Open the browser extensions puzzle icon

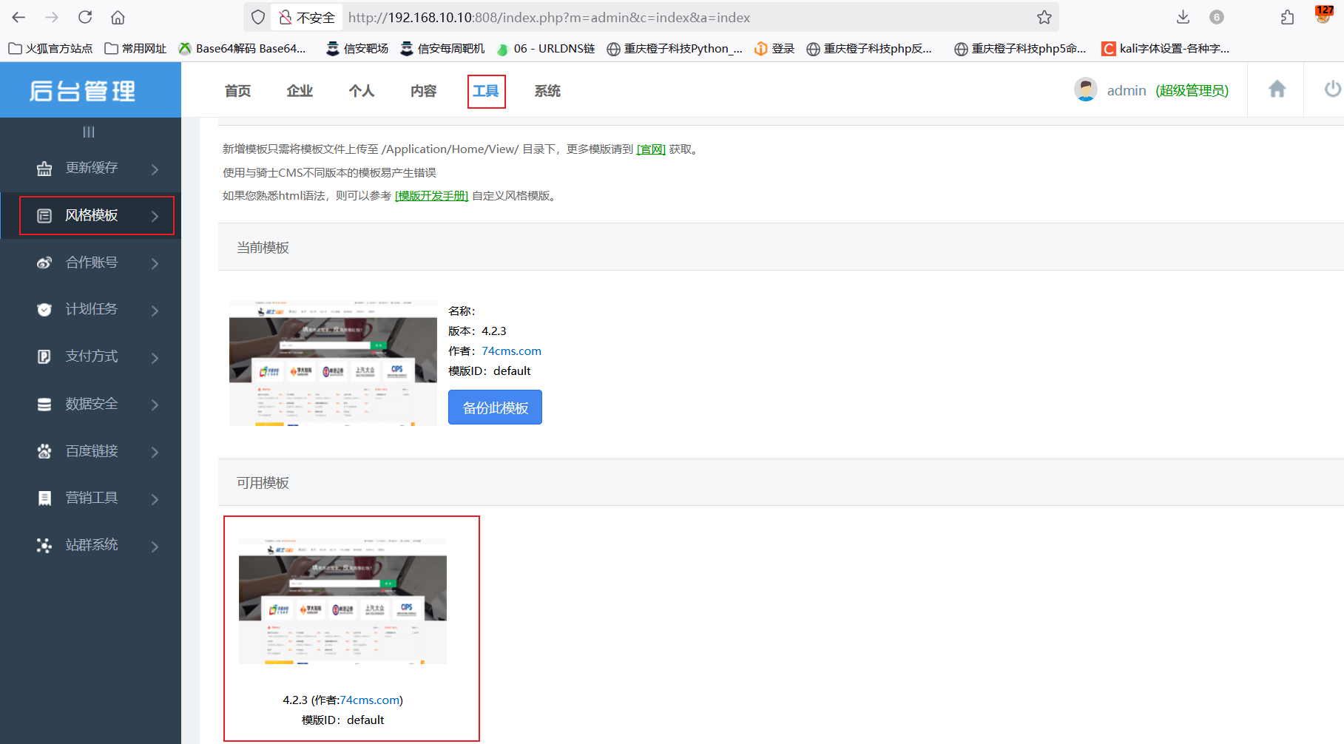pos(1287,17)
